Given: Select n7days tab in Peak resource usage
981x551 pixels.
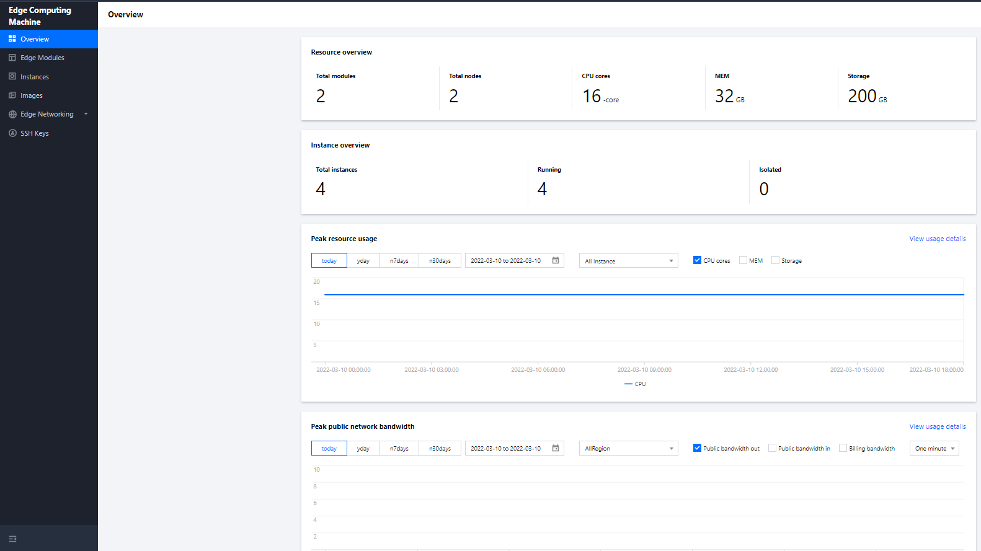Looking at the screenshot, I should coord(399,261).
